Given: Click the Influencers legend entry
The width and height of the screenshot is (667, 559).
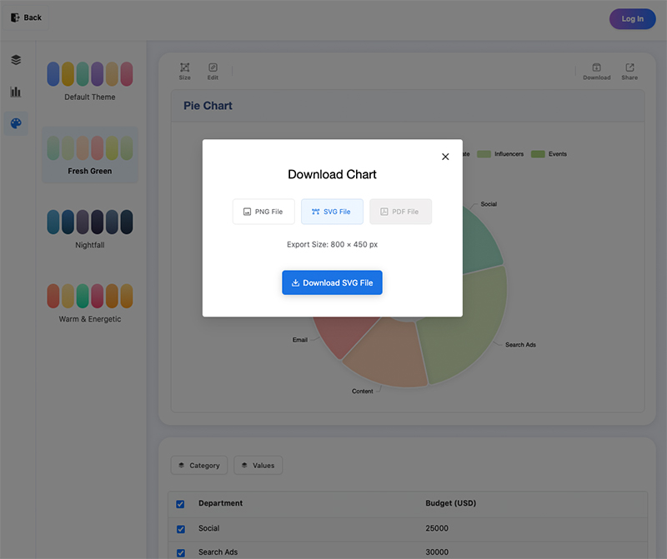Looking at the screenshot, I should pyautogui.click(x=500, y=154).
